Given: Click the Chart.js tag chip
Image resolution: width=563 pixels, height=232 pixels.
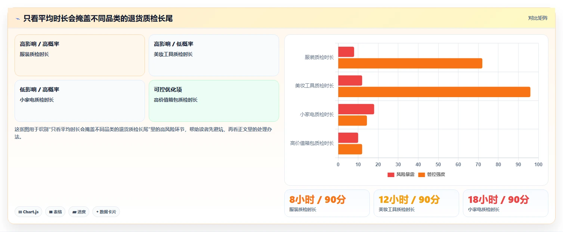Looking at the screenshot, I should click(28, 212).
